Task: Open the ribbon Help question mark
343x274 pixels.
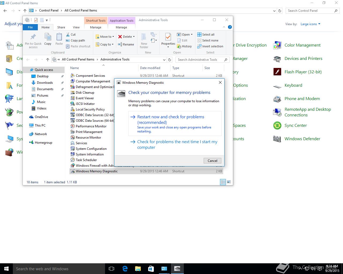Action: point(230,27)
